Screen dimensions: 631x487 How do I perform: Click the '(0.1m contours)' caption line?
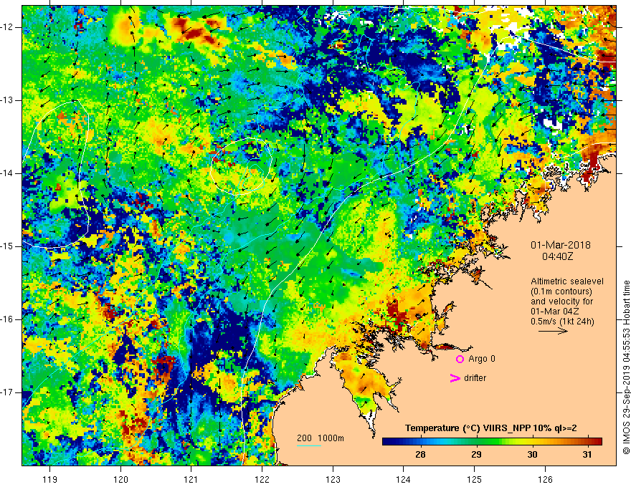click(561, 291)
